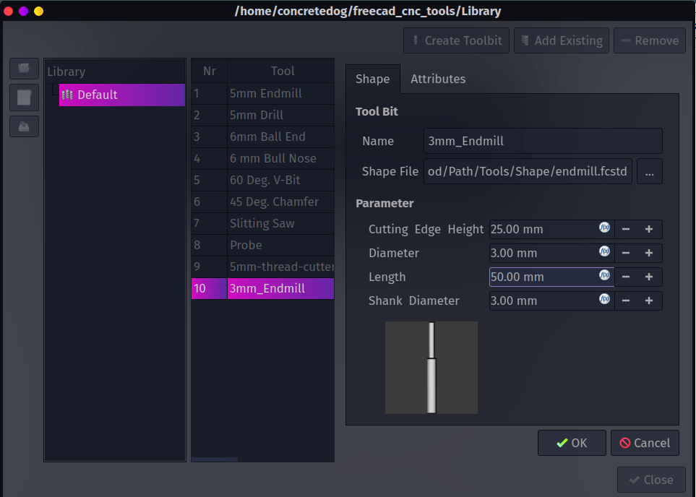Screen dimensions: 696x497
Task: Increase the Length value with plus
Action: tap(649, 277)
